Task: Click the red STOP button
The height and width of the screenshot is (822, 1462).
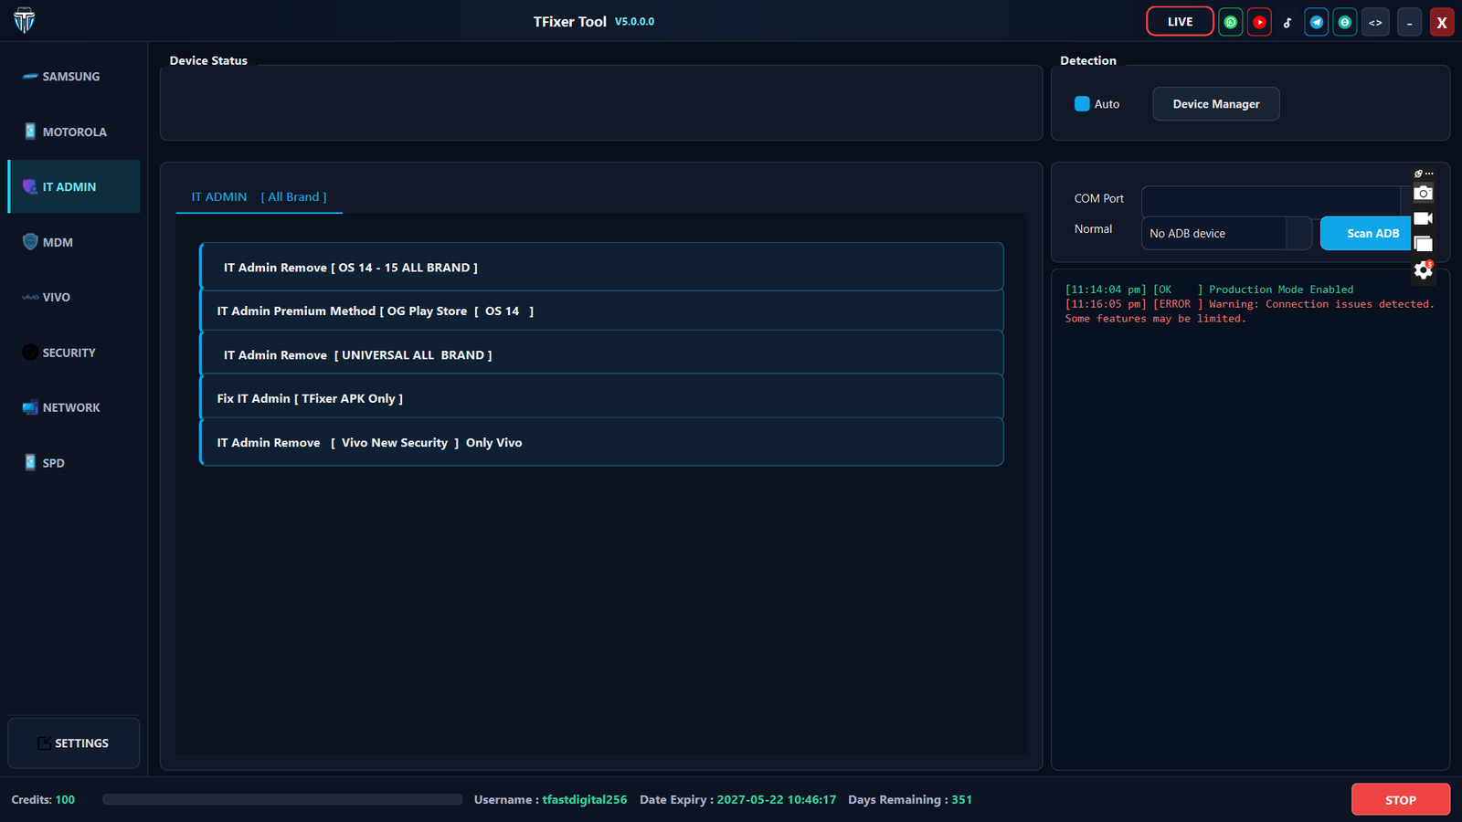Action: click(1400, 799)
